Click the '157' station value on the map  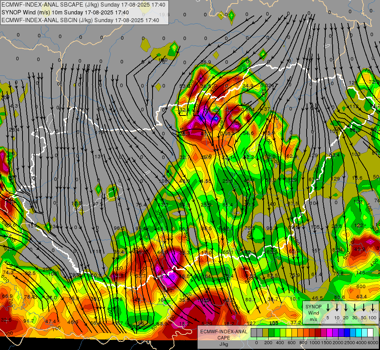point(316,250)
